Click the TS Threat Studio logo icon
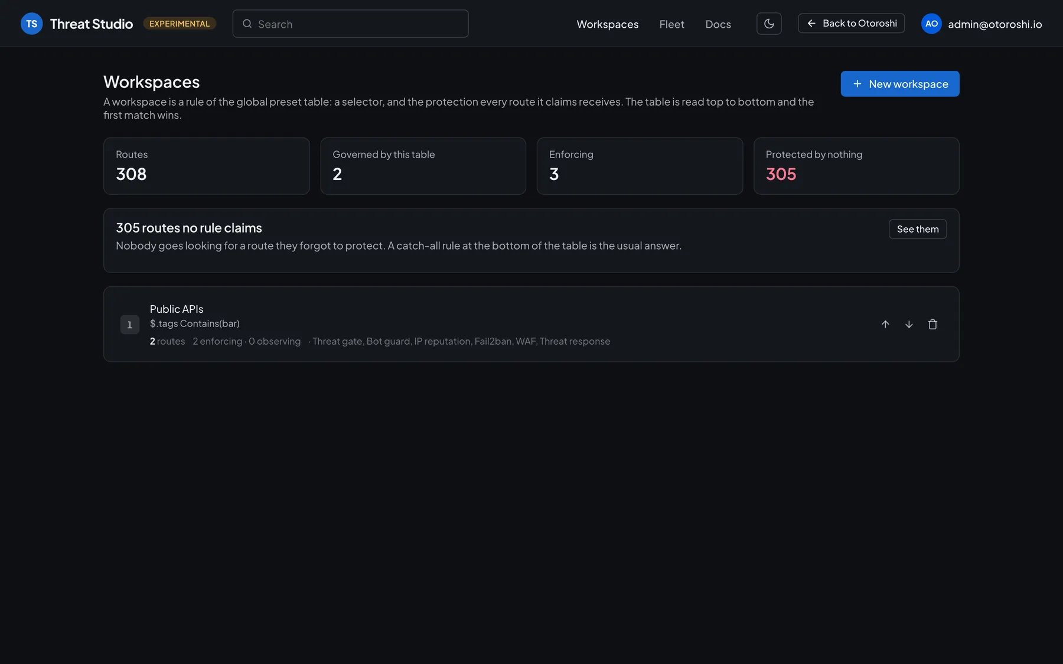This screenshot has width=1063, height=664. (x=32, y=24)
